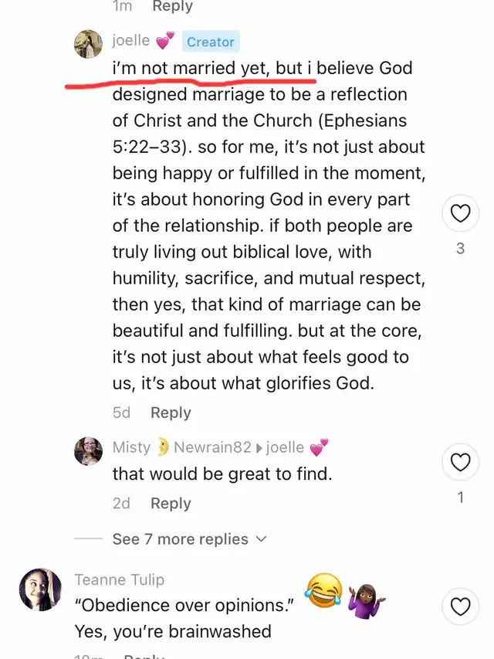Tap Reply on the 1m comment at top
494x659 pixels.
tap(173, 6)
